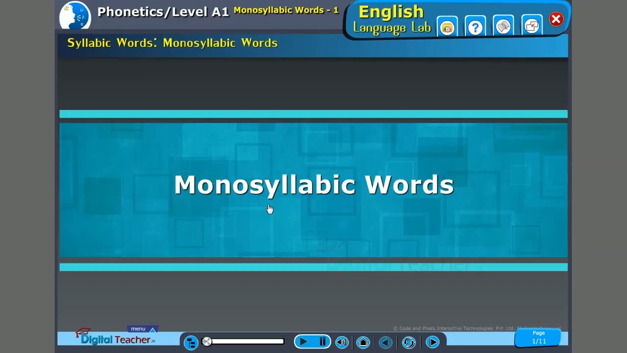This screenshot has height=353, width=627.
Task: Click the Digital Teacher.in logo
Action: 116,337
